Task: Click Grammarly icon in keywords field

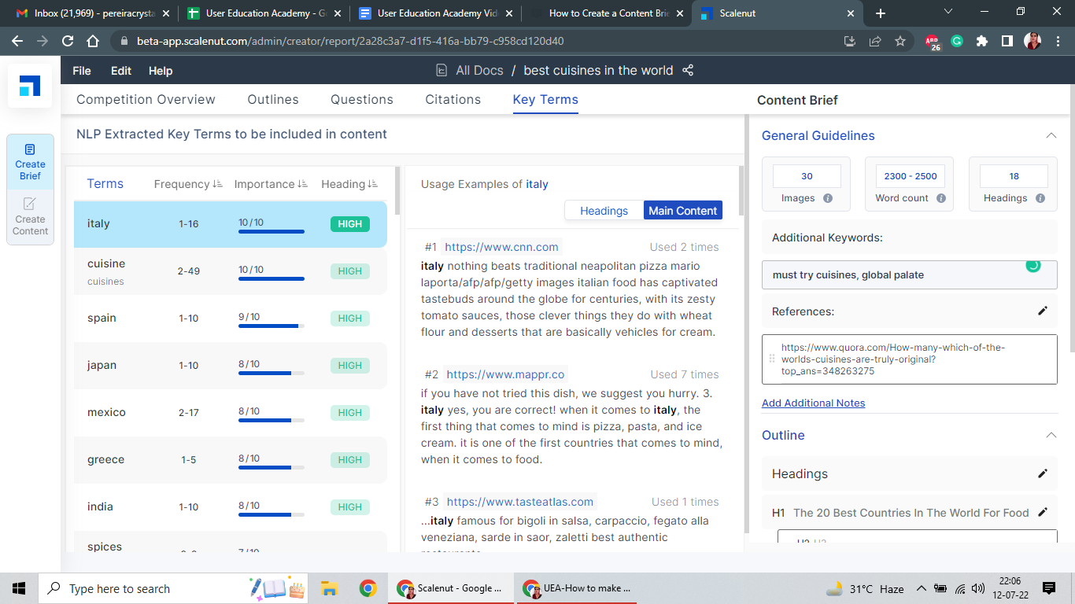Action: 1033,265
